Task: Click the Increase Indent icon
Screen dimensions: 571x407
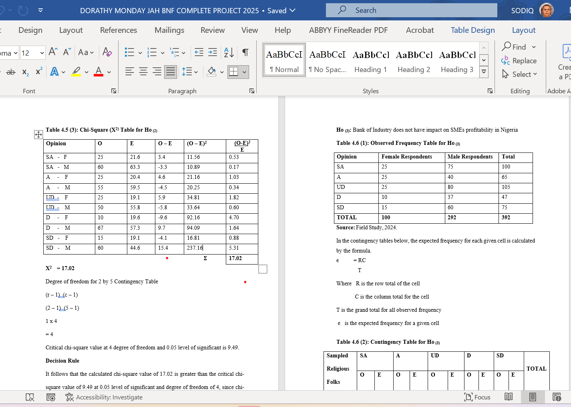Action: click(x=213, y=52)
